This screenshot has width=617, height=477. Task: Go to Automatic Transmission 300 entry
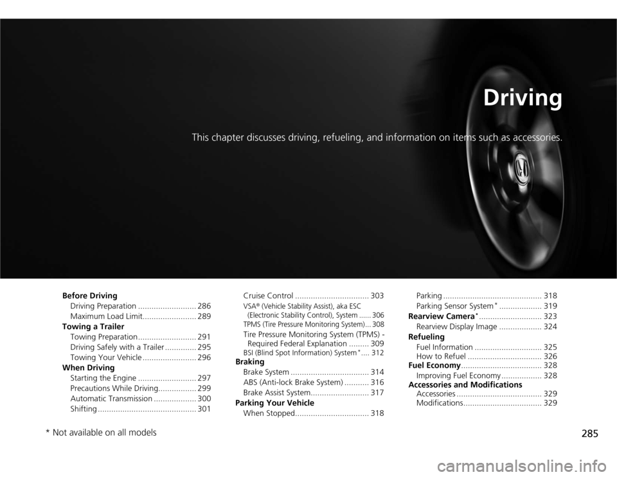pos(141,399)
